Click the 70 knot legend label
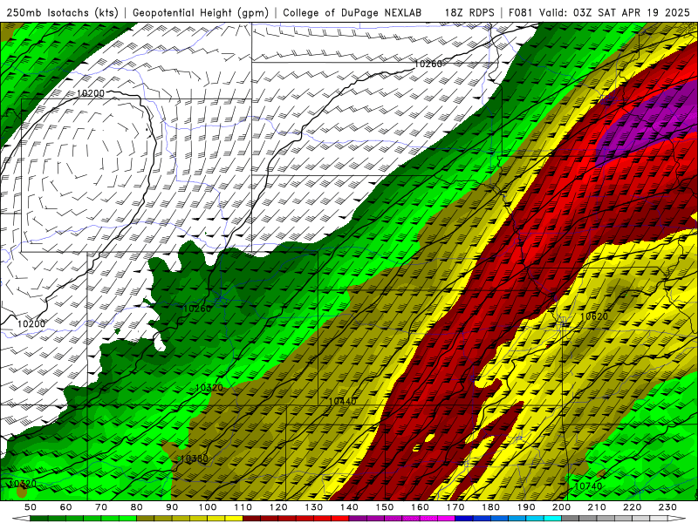 click(x=101, y=507)
